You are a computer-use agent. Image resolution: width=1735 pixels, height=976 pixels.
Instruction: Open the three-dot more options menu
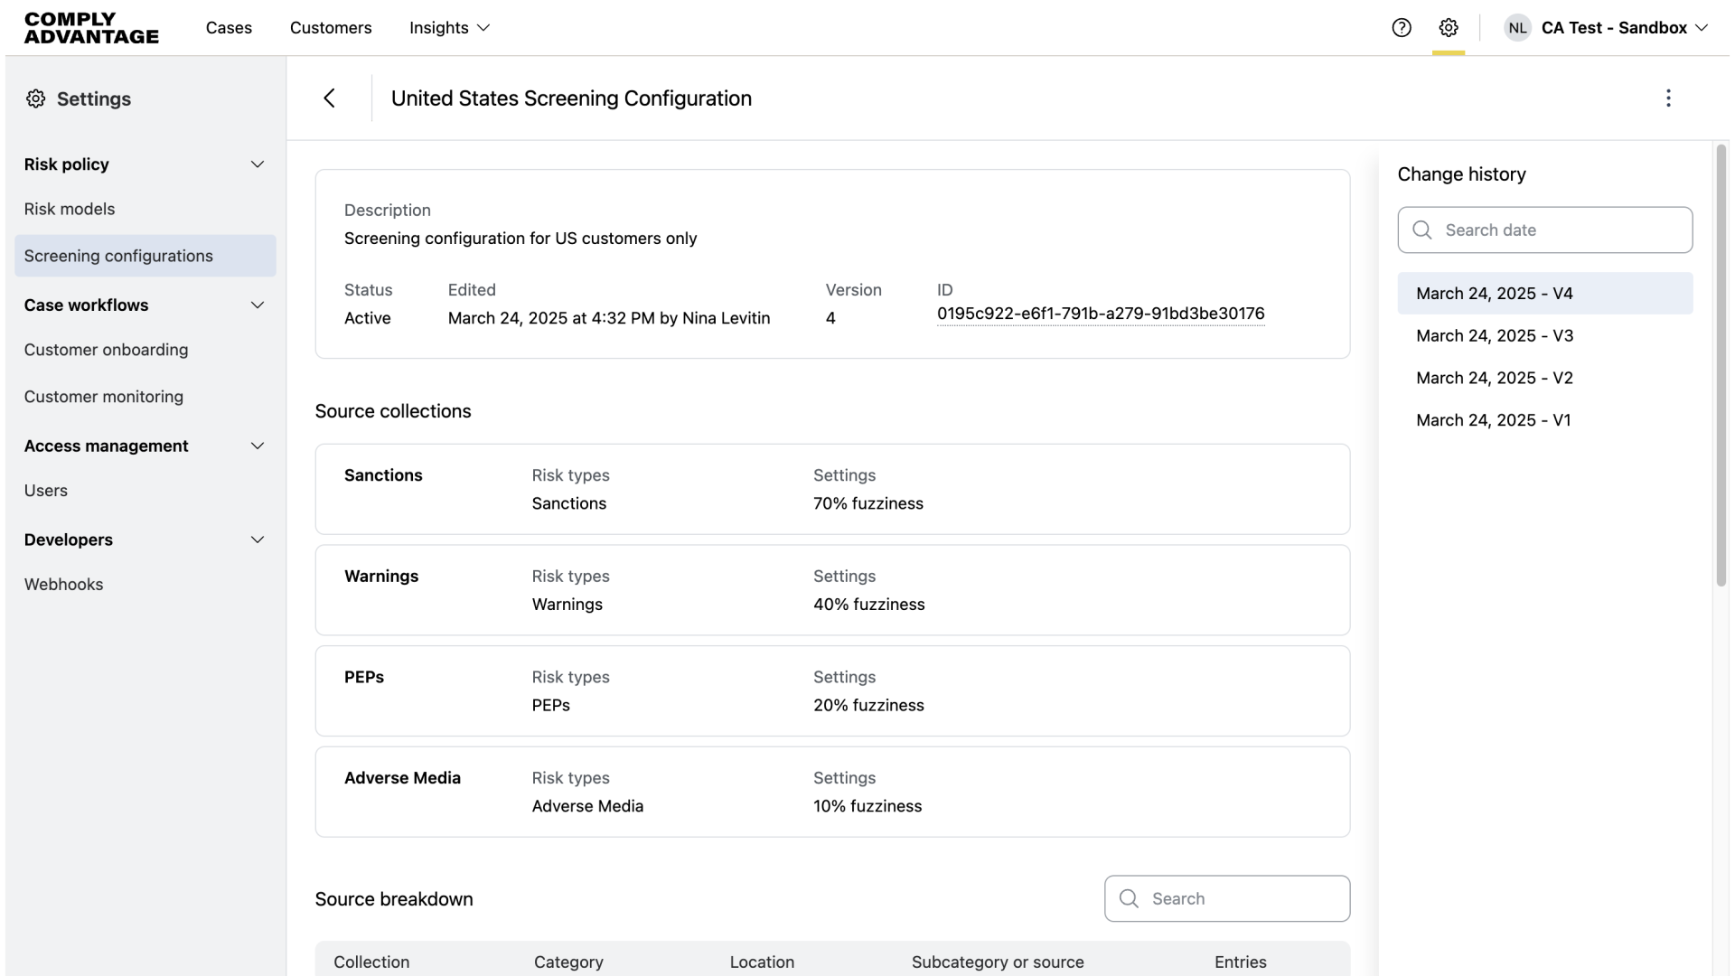[x=1668, y=98]
